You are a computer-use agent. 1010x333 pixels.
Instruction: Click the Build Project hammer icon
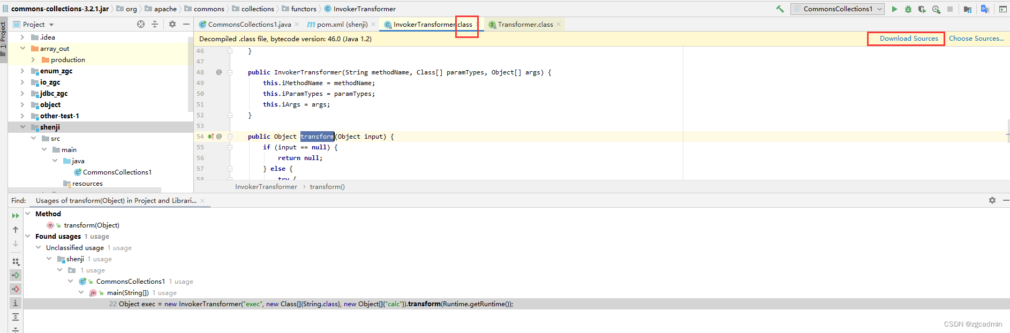780,9
